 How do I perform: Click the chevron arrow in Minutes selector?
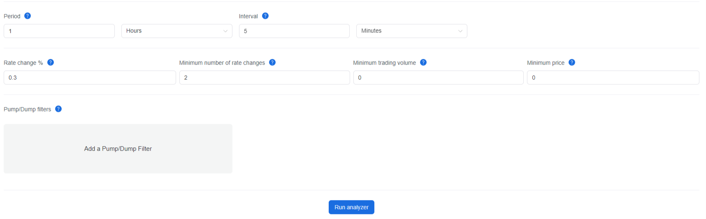click(x=460, y=31)
